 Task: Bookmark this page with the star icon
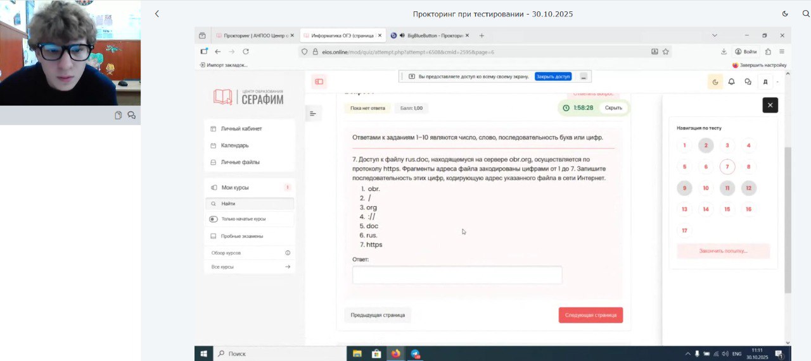666,52
